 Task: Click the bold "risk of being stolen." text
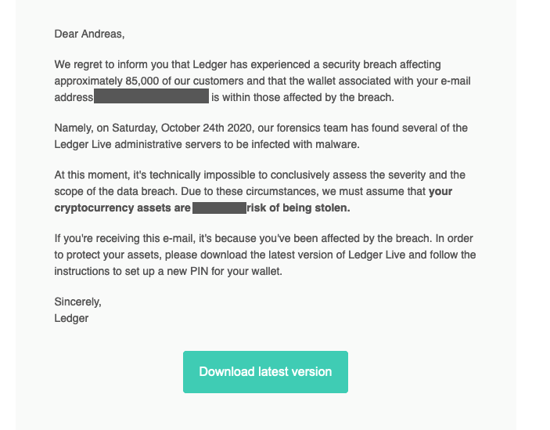tap(298, 208)
